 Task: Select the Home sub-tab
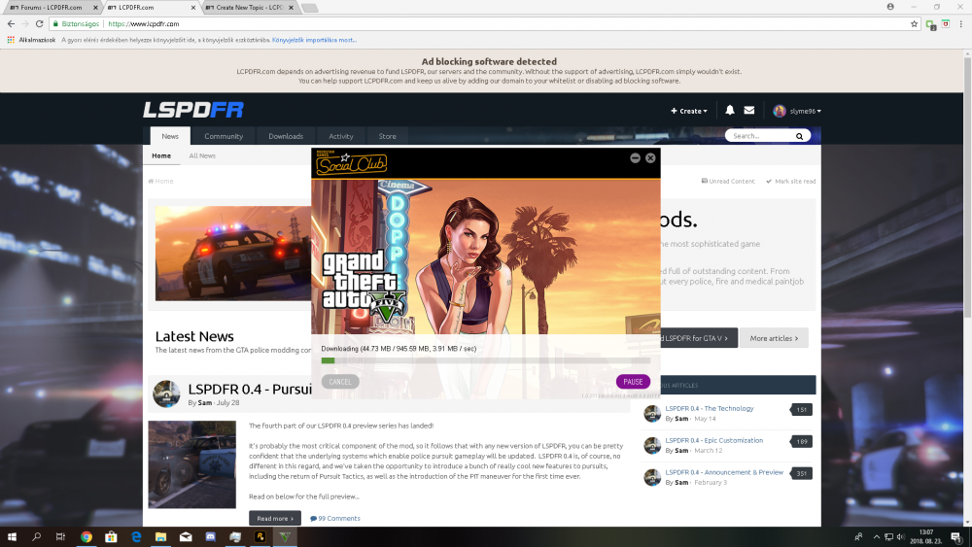161,155
